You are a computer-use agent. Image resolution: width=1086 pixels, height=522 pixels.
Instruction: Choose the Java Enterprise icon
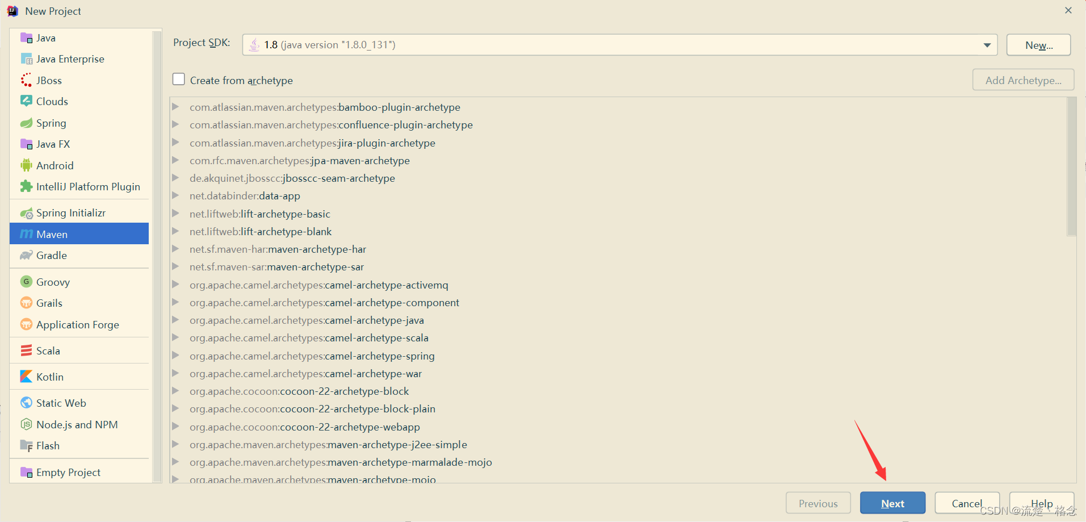26,59
